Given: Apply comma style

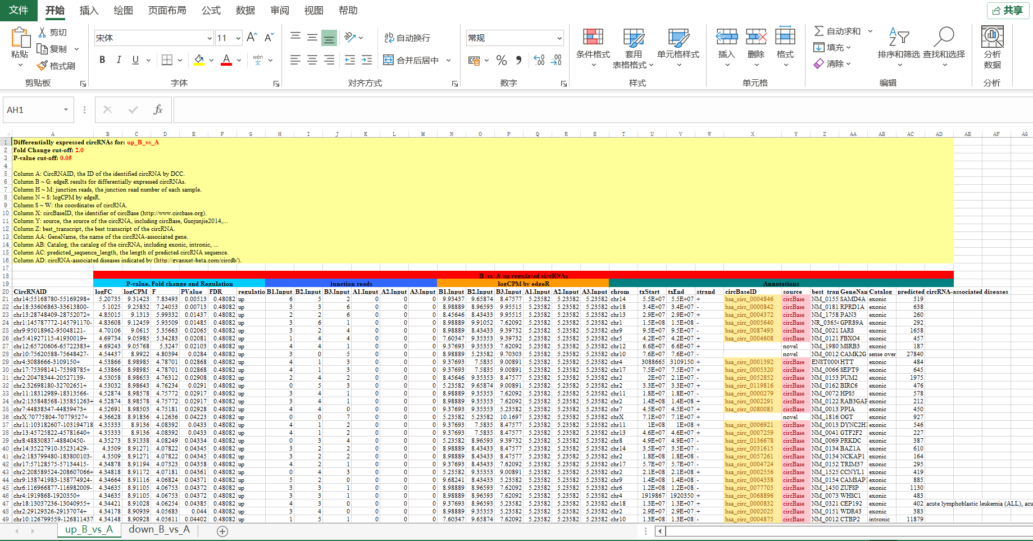Looking at the screenshot, I should pyautogui.click(x=518, y=60).
